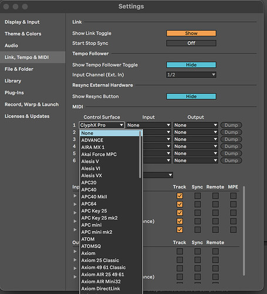Select Akai Force MPC control surface
267x294 pixels.
[x=110, y=154]
